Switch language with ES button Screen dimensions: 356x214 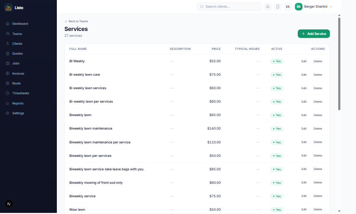(x=287, y=7)
